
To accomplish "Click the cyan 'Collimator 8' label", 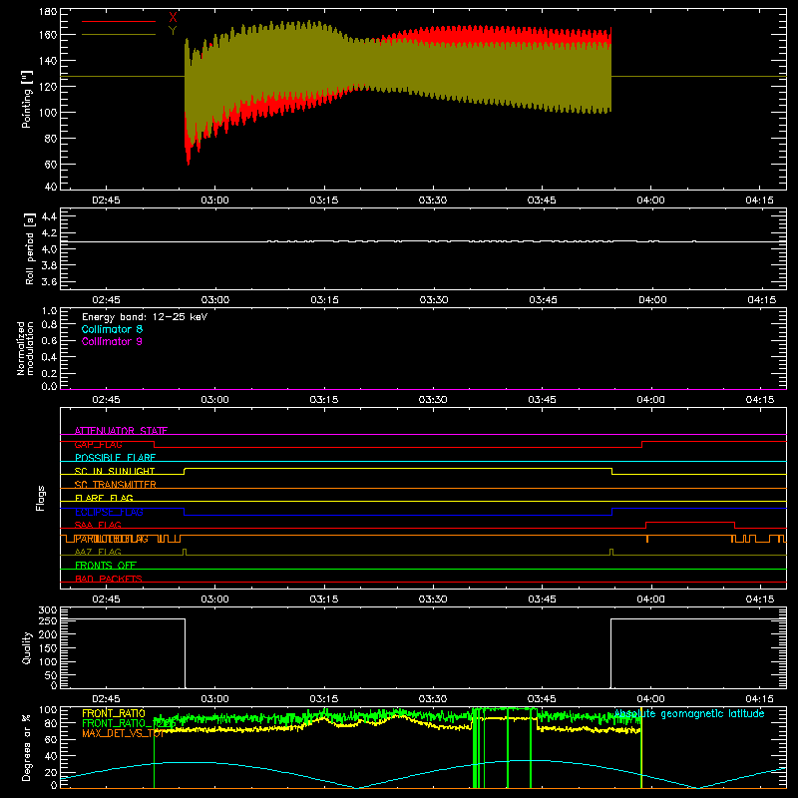I will (112, 329).
